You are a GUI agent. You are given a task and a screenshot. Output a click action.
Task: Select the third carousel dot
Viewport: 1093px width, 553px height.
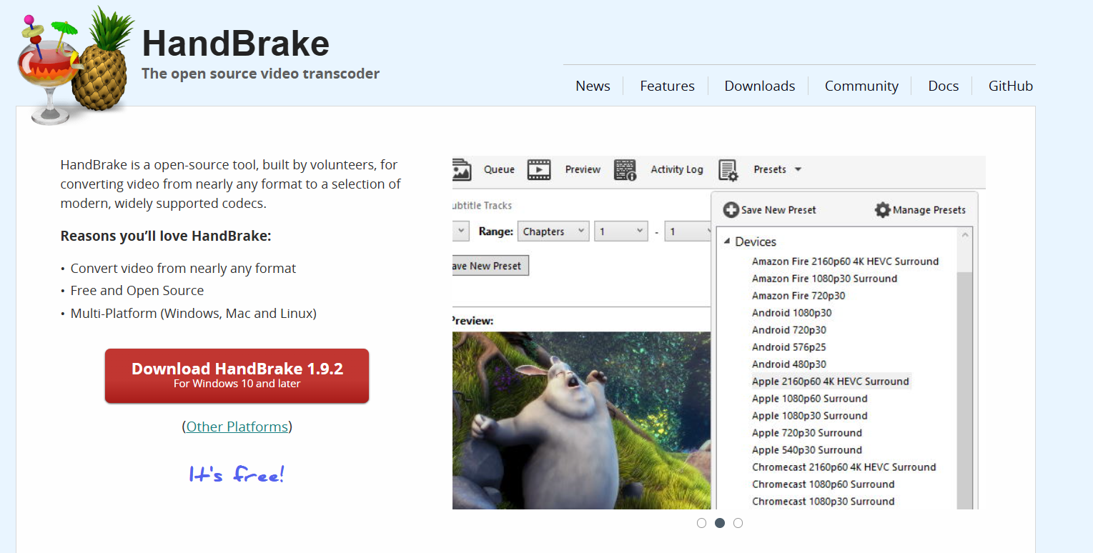coord(738,523)
